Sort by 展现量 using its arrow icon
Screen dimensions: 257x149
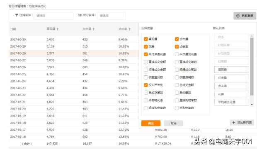coord(58,29)
